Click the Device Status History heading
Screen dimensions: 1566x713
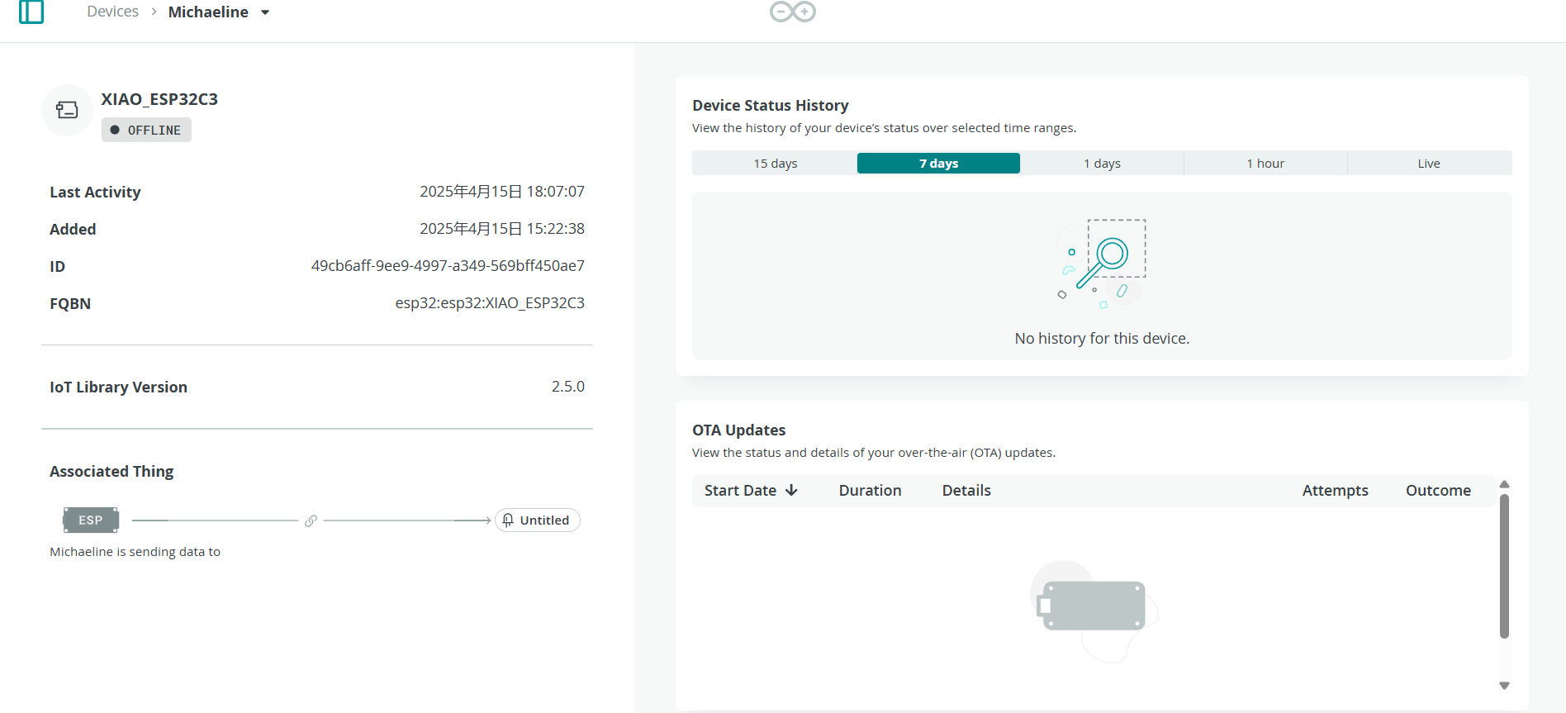click(x=770, y=105)
